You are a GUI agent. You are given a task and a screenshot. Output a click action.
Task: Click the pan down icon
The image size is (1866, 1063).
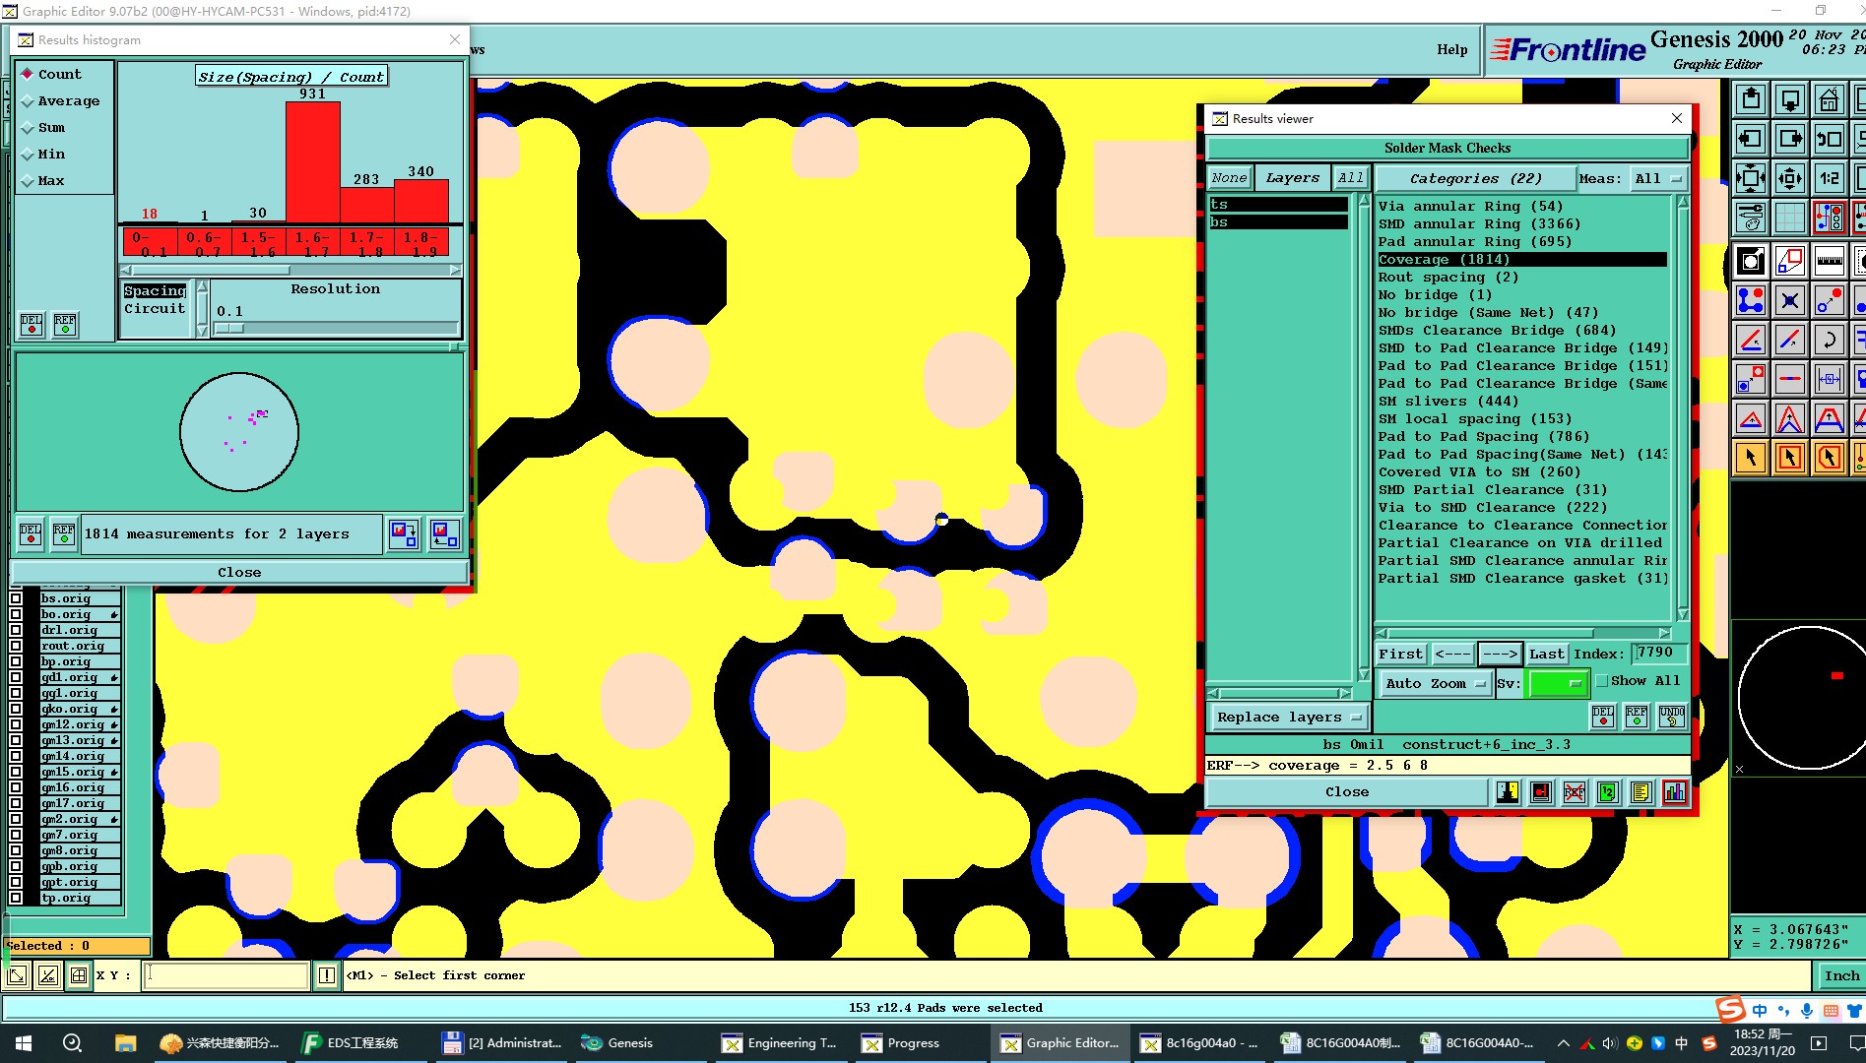tap(1790, 99)
